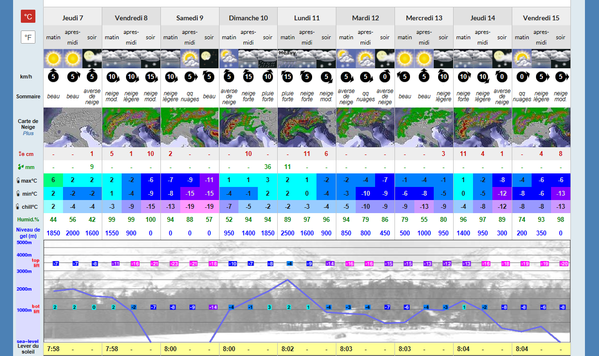The height and width of the screenshot is (356, 599).
Task: Switch temperature units to °C
Action: 28,16
